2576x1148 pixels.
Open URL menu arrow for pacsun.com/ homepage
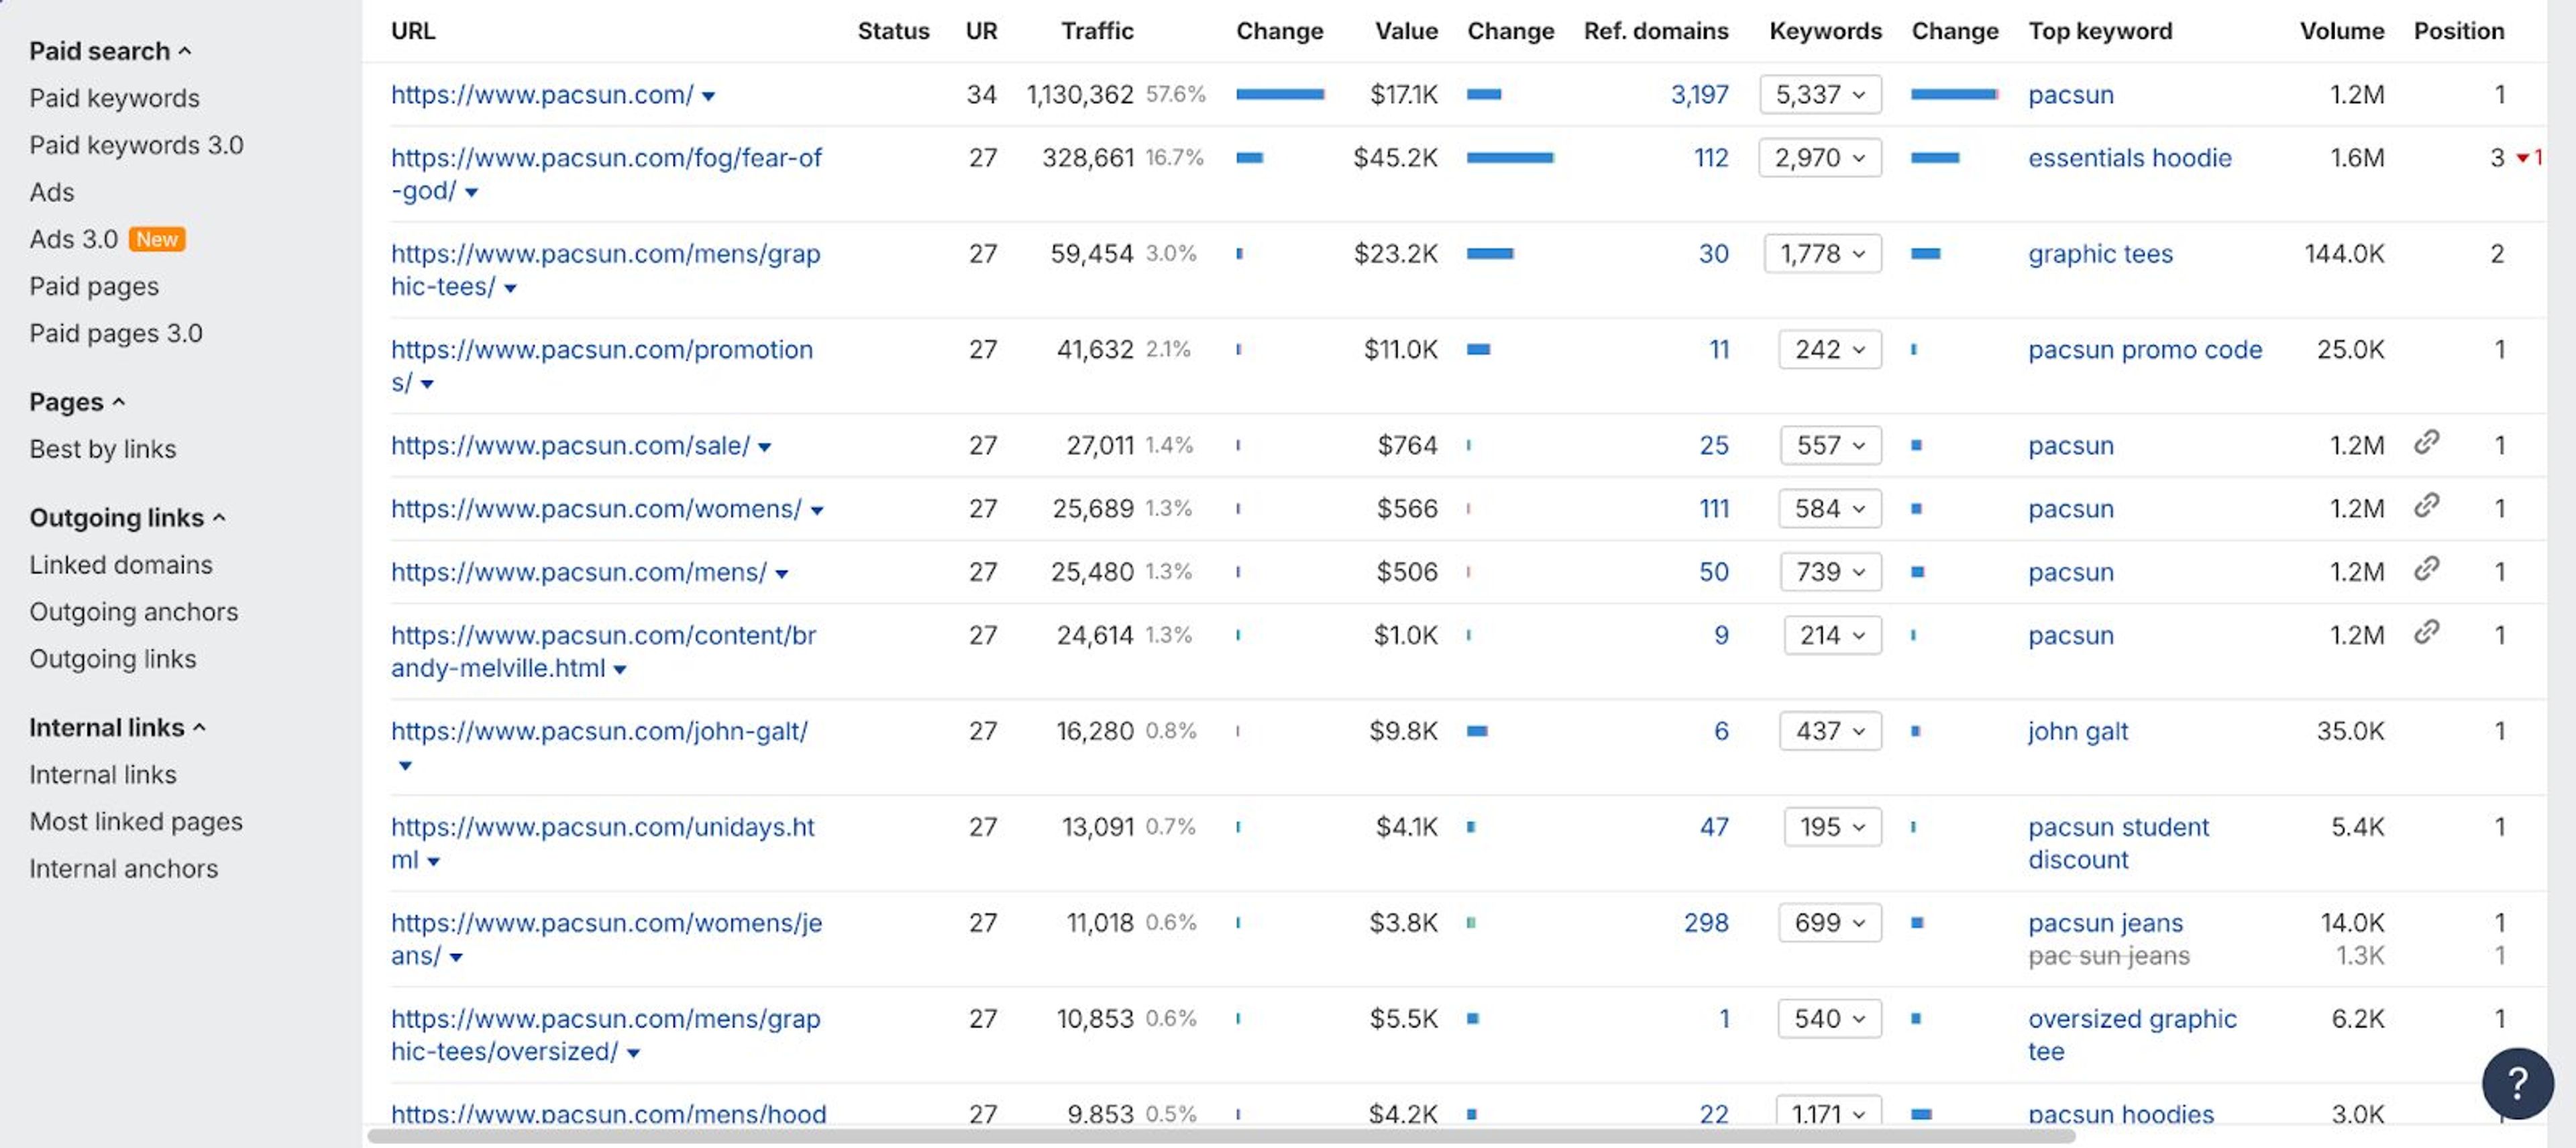click(x=708, y=96)
